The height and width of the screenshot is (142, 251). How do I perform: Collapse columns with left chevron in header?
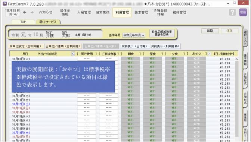coord(73,54)
